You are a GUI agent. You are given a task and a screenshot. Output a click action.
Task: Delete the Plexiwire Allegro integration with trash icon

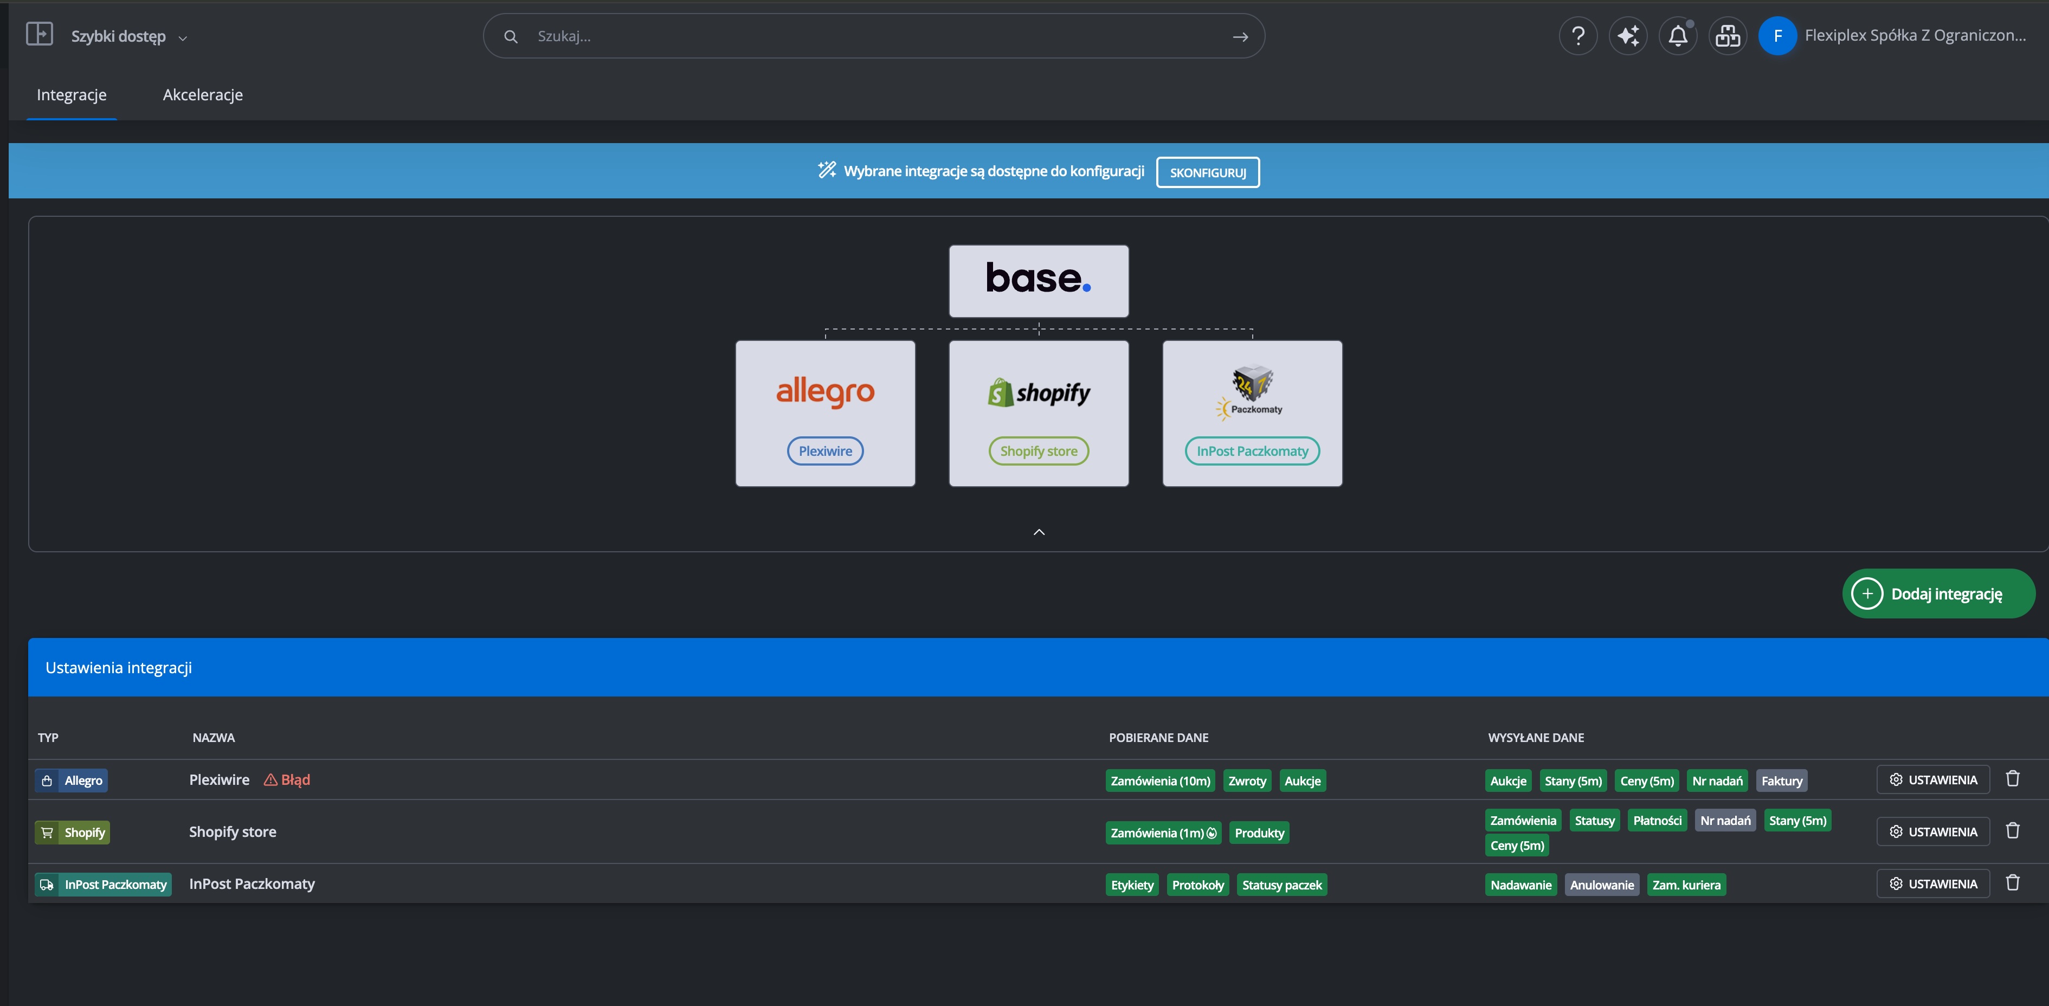[x=2012, y=778]
